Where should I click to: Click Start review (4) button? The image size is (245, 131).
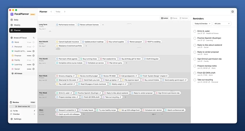pyautogui.click(x=22, y=106)
